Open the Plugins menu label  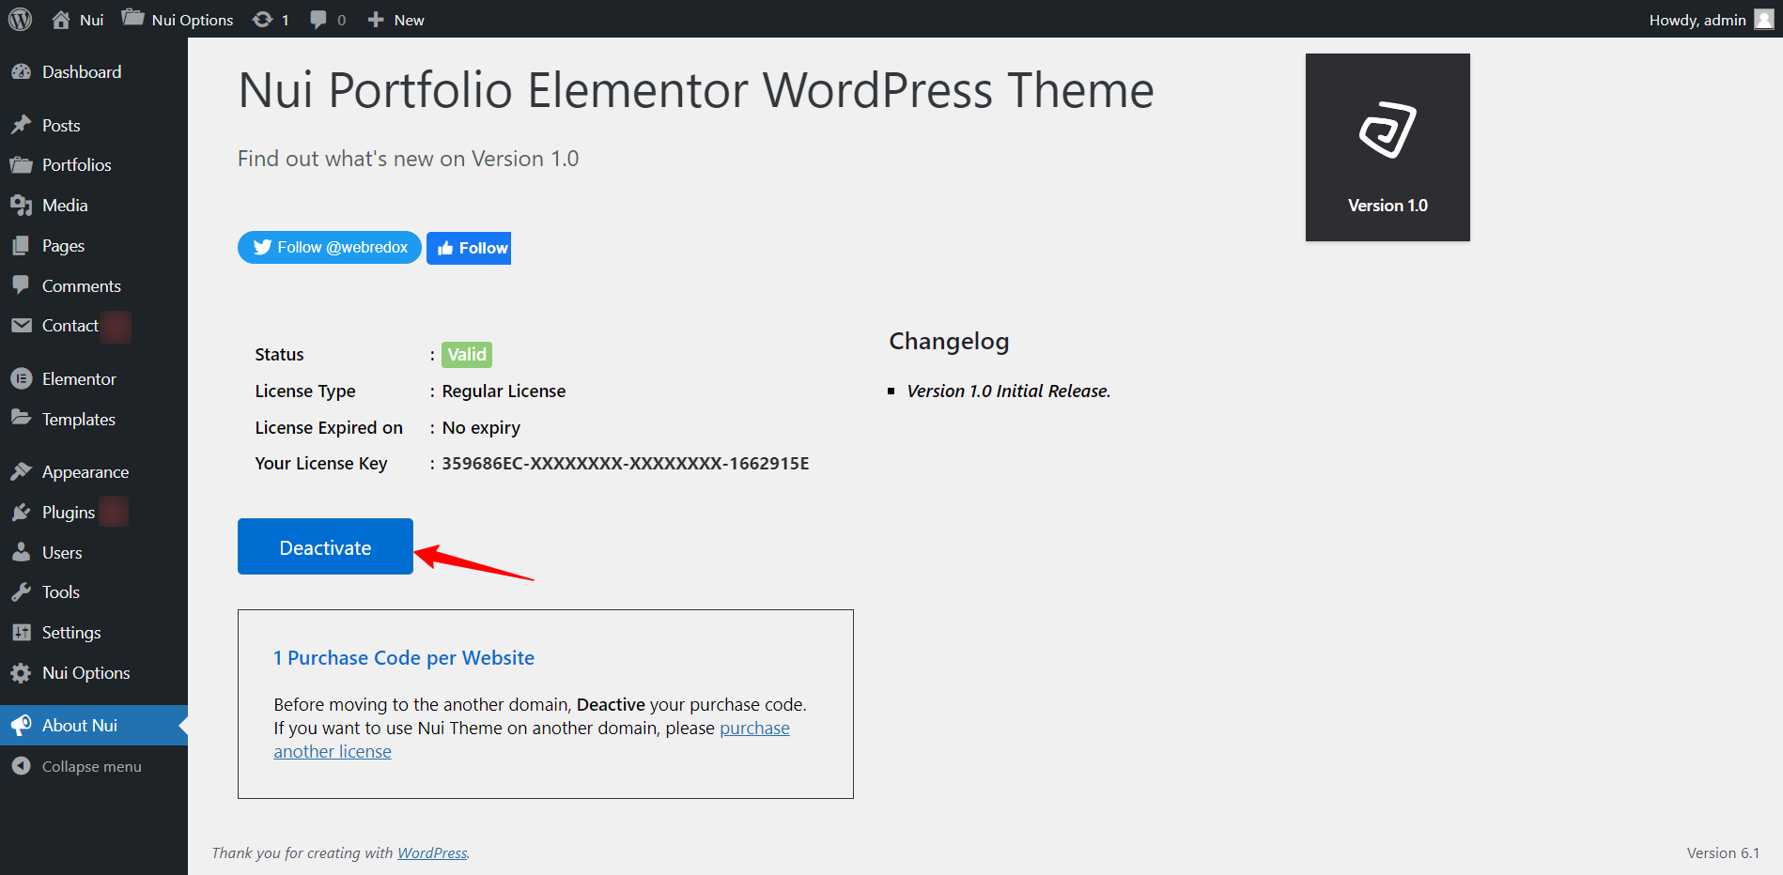[x=69, y=513]
